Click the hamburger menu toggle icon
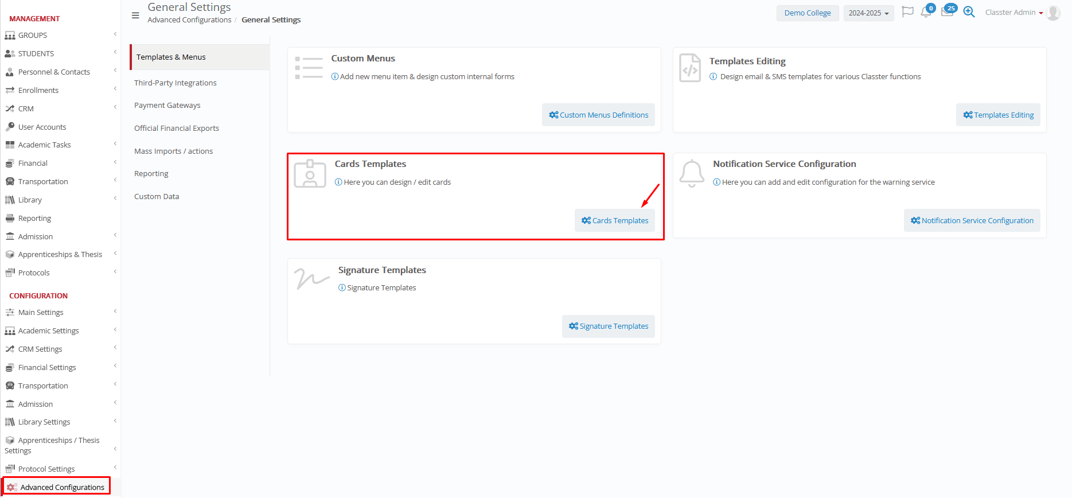This screenshot has height=498, width=1072. click(x=135, y=15)
